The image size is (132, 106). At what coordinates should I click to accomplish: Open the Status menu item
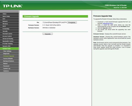(x=9, y=14)
